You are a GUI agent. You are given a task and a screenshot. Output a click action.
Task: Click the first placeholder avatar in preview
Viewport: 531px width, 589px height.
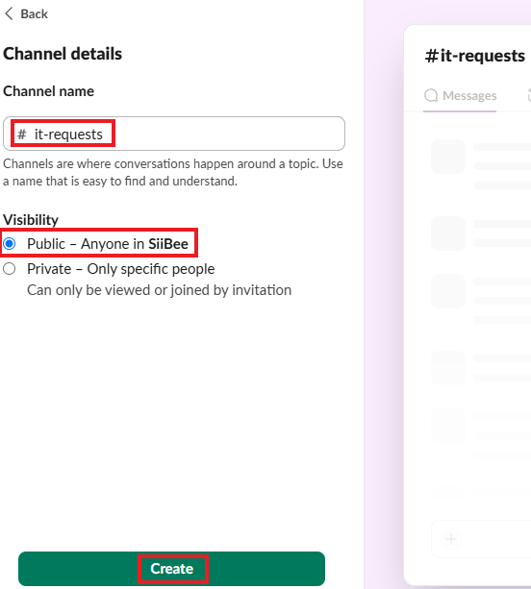point(448,157)
